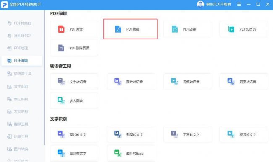The width and height of the screenshot is (273, 162).
Task: Select the PDF旋转 rotate icon
Action: 175,29
